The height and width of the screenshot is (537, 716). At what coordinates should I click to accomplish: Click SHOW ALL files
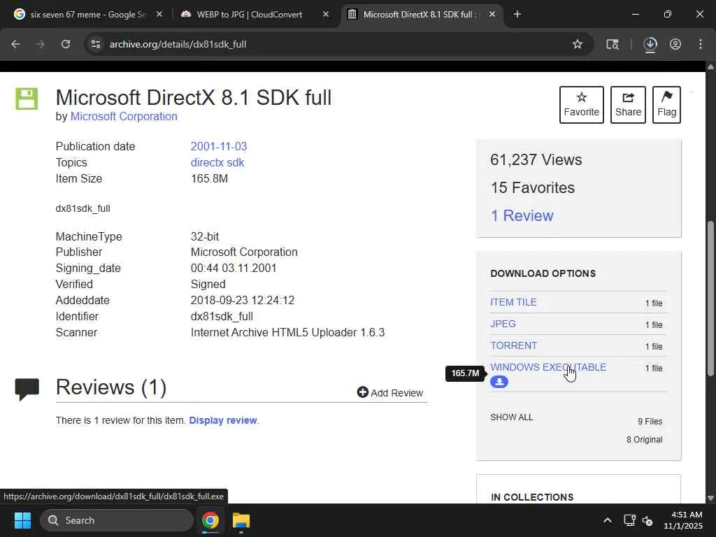tap(511, 417)
